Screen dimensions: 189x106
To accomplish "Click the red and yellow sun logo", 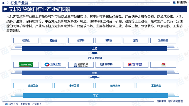I will (164, 65).
